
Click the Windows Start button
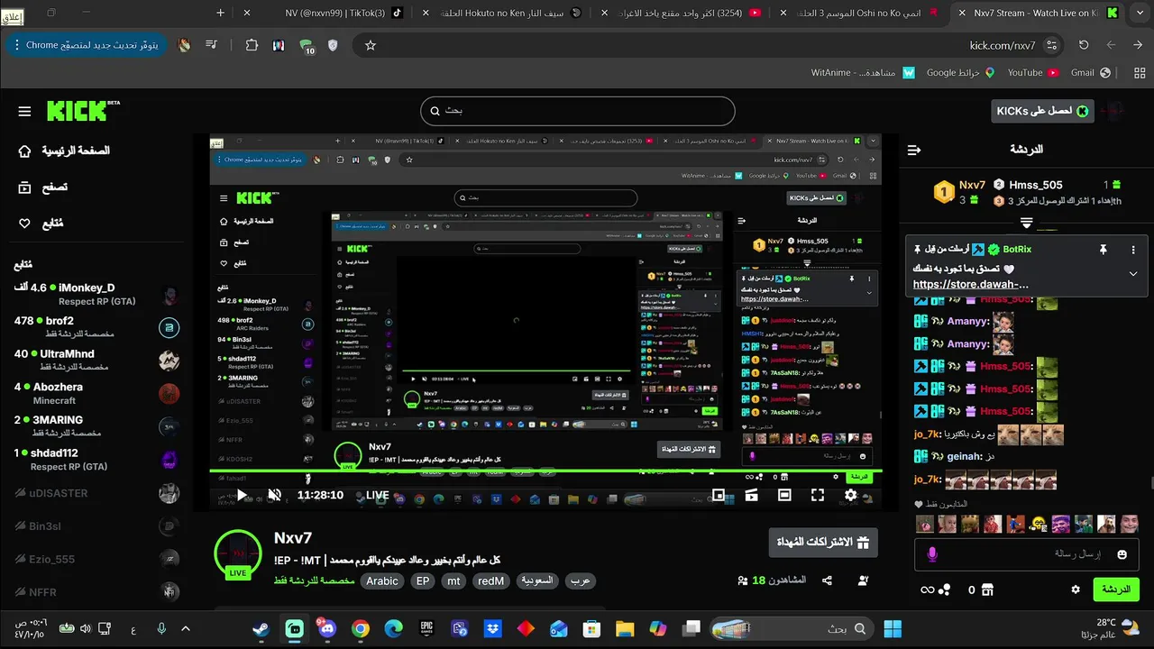pos(893,628)
